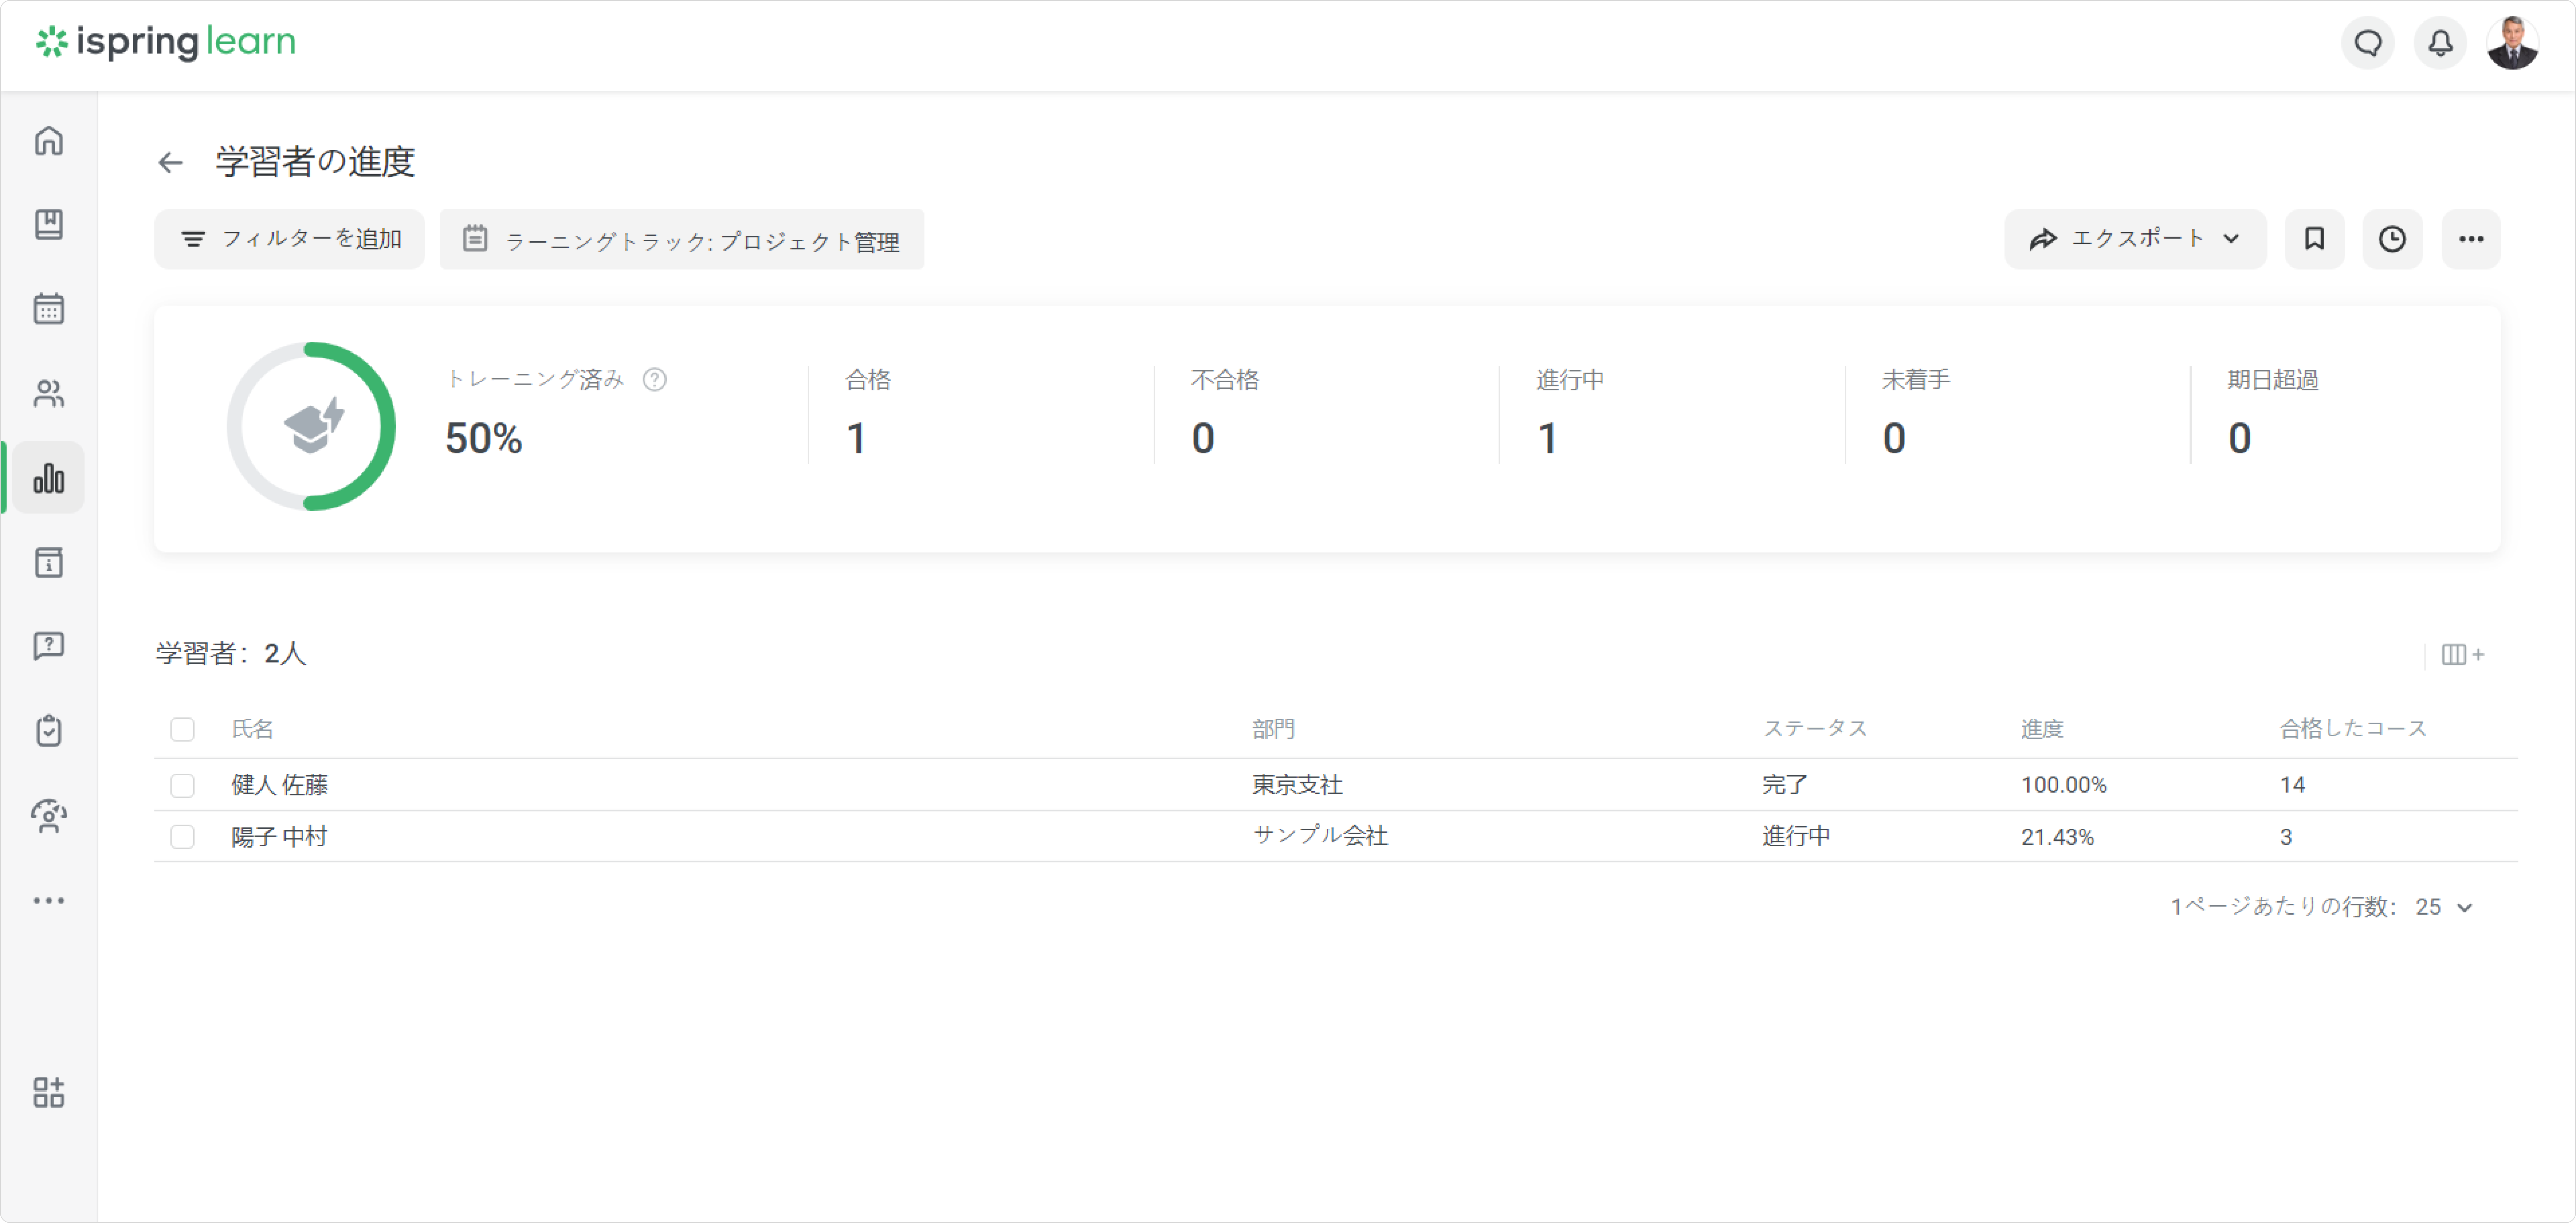2576x1223 pixels.
Task: Sort by 合格したコース column header
Action: [x=2353, y=729]
